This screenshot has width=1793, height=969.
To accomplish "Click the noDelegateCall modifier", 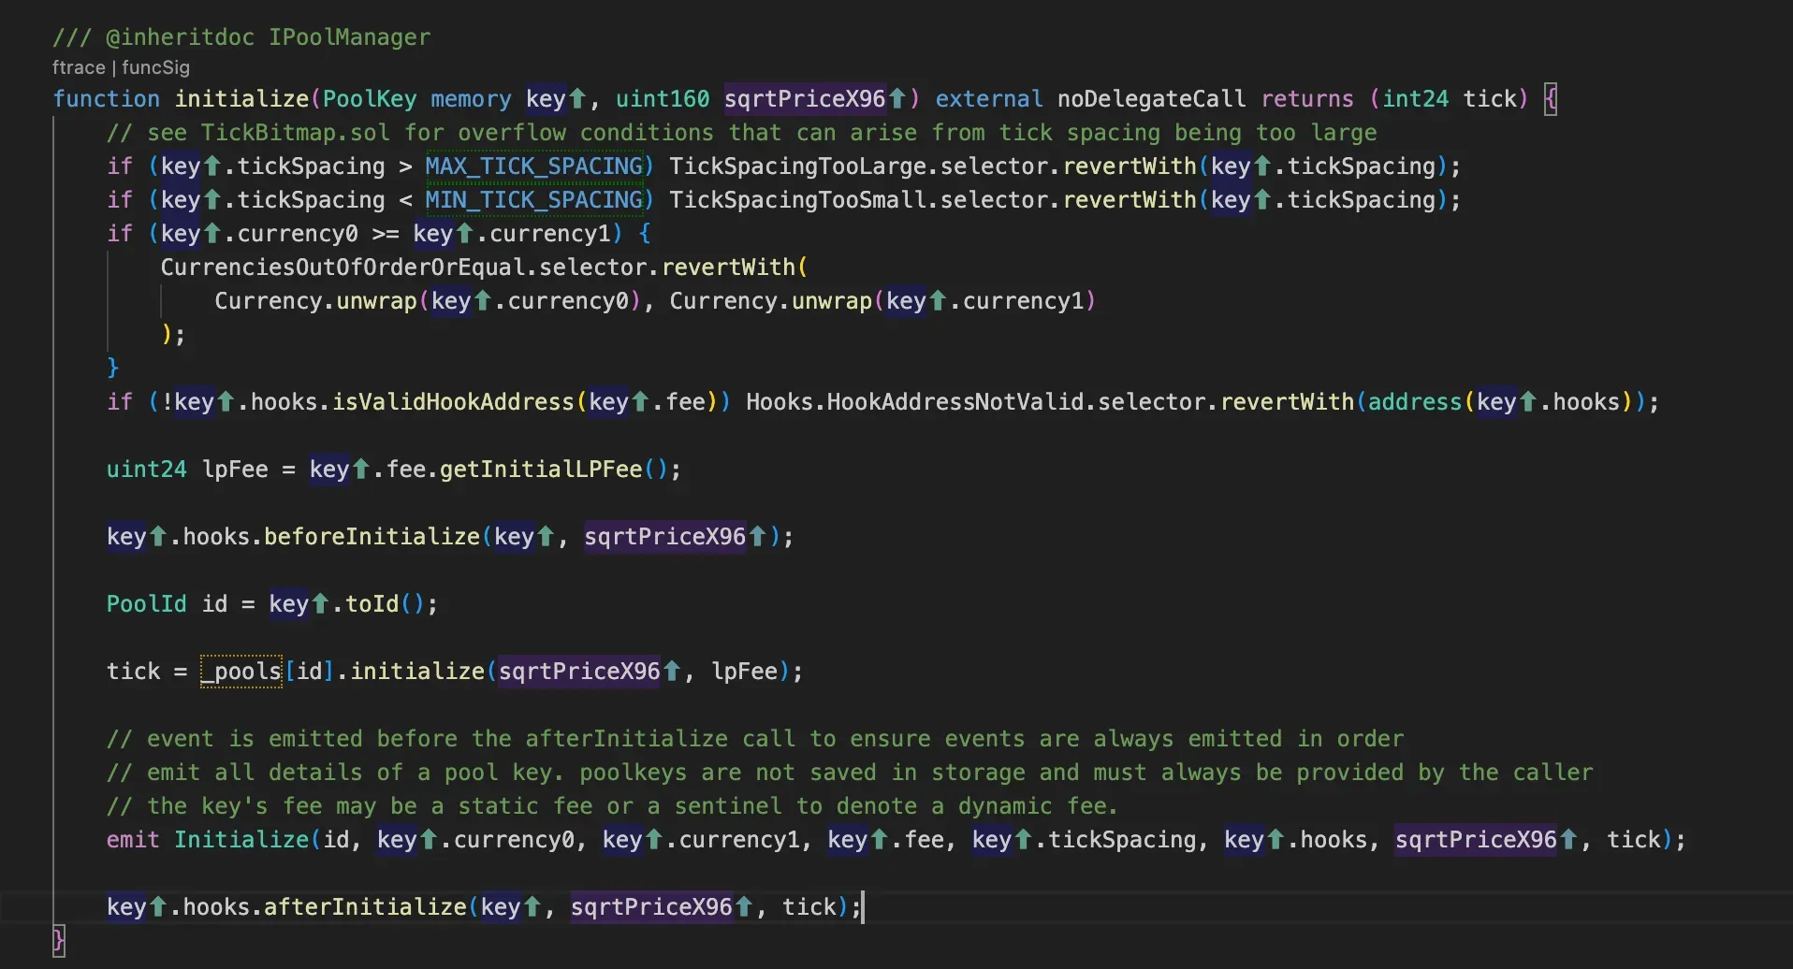I will 1151,99.
